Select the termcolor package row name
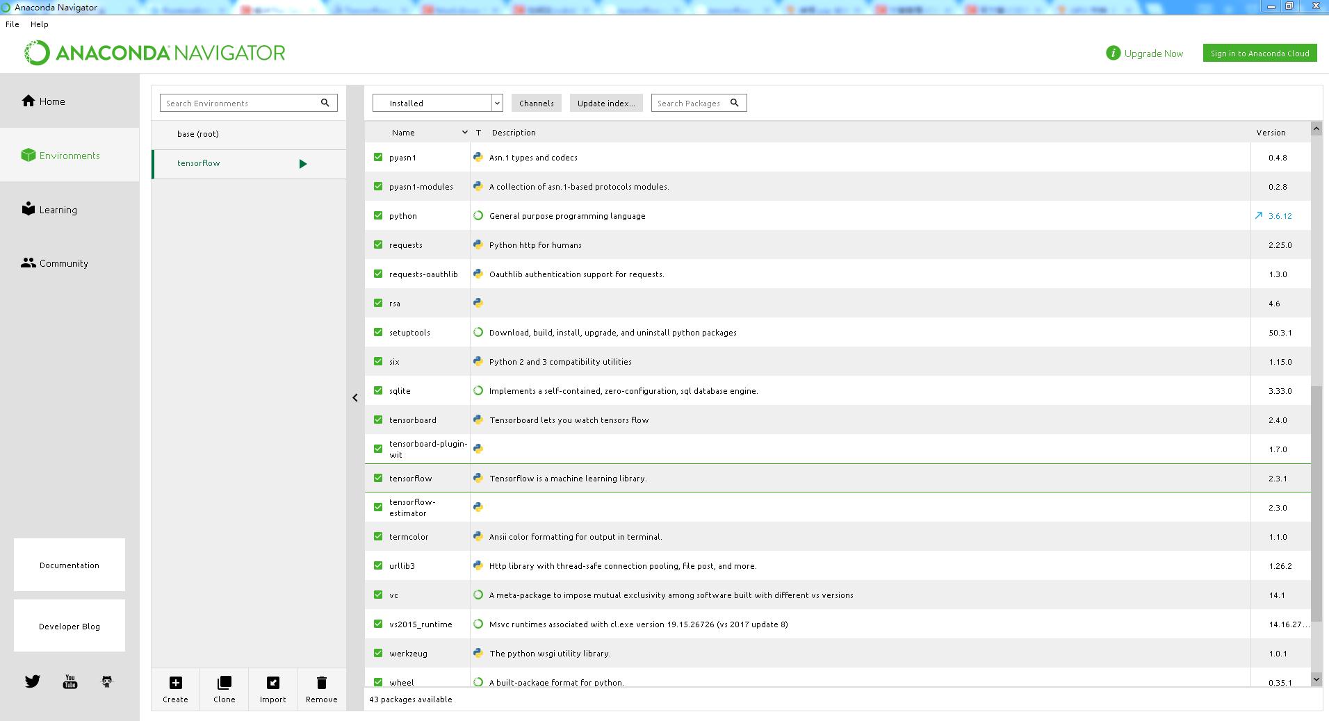1329x721 pixels. pyautogui.click(x=409, y=536)
